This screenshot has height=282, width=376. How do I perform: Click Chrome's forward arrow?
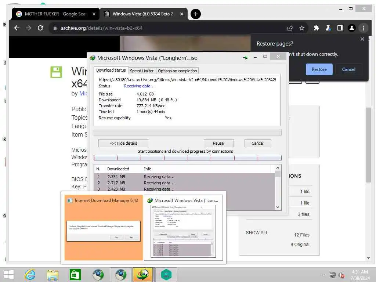29,28
